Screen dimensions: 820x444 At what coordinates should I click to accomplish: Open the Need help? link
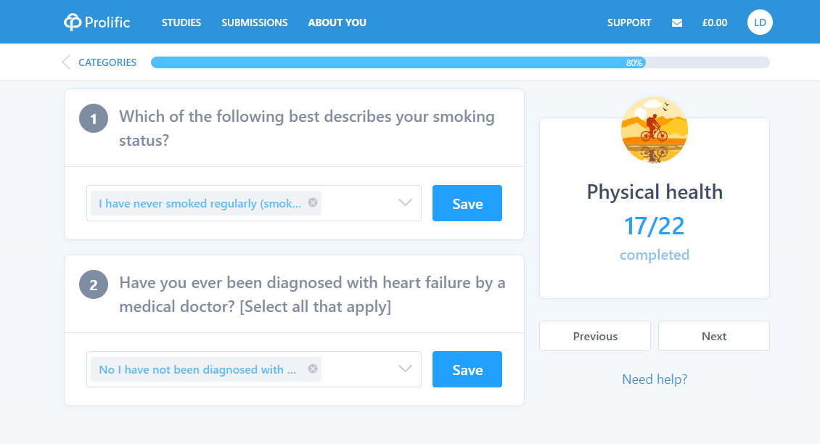(655, 379)
